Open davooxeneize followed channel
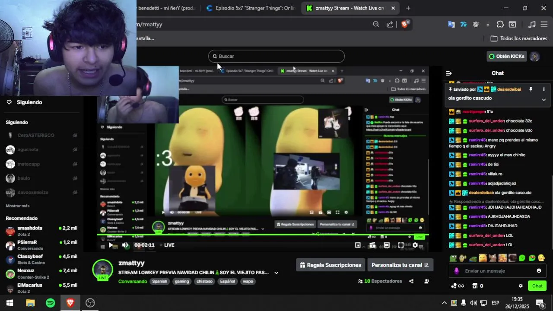The image size is (553, 311). pyautogui.click(x=41, y=193)
